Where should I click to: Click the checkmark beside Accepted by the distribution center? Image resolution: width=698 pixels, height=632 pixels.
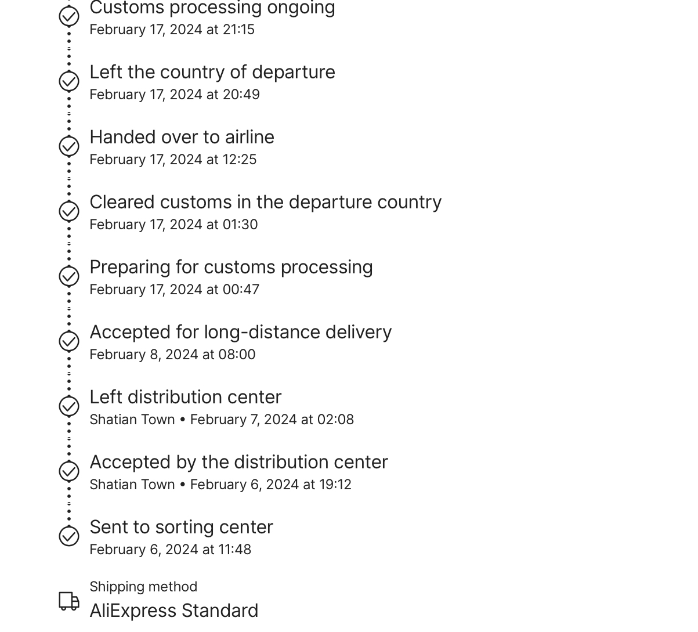click(x=69, y=471)
